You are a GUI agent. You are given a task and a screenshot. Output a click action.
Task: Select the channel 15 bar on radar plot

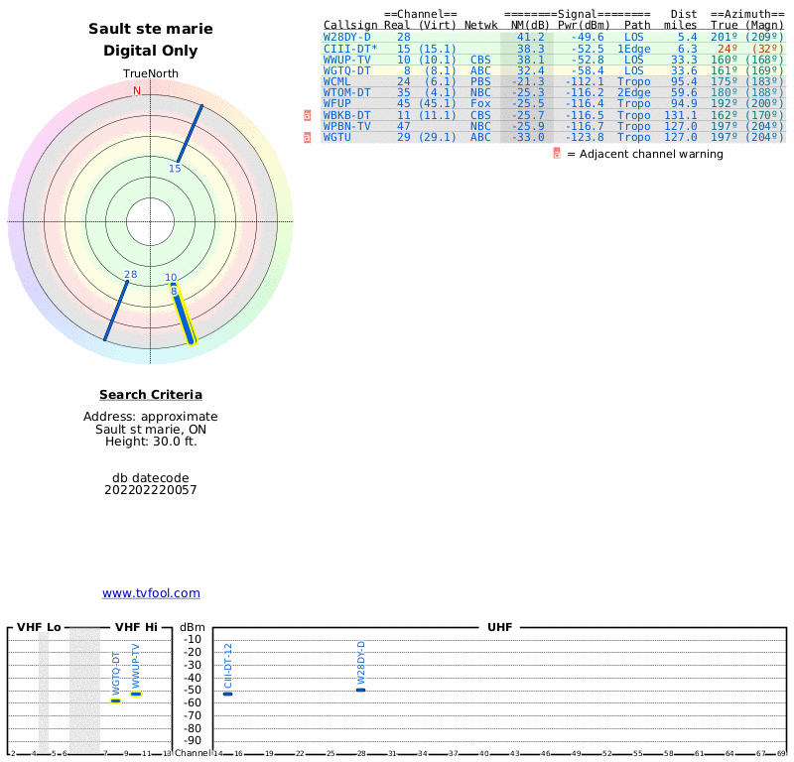(191, 133)
